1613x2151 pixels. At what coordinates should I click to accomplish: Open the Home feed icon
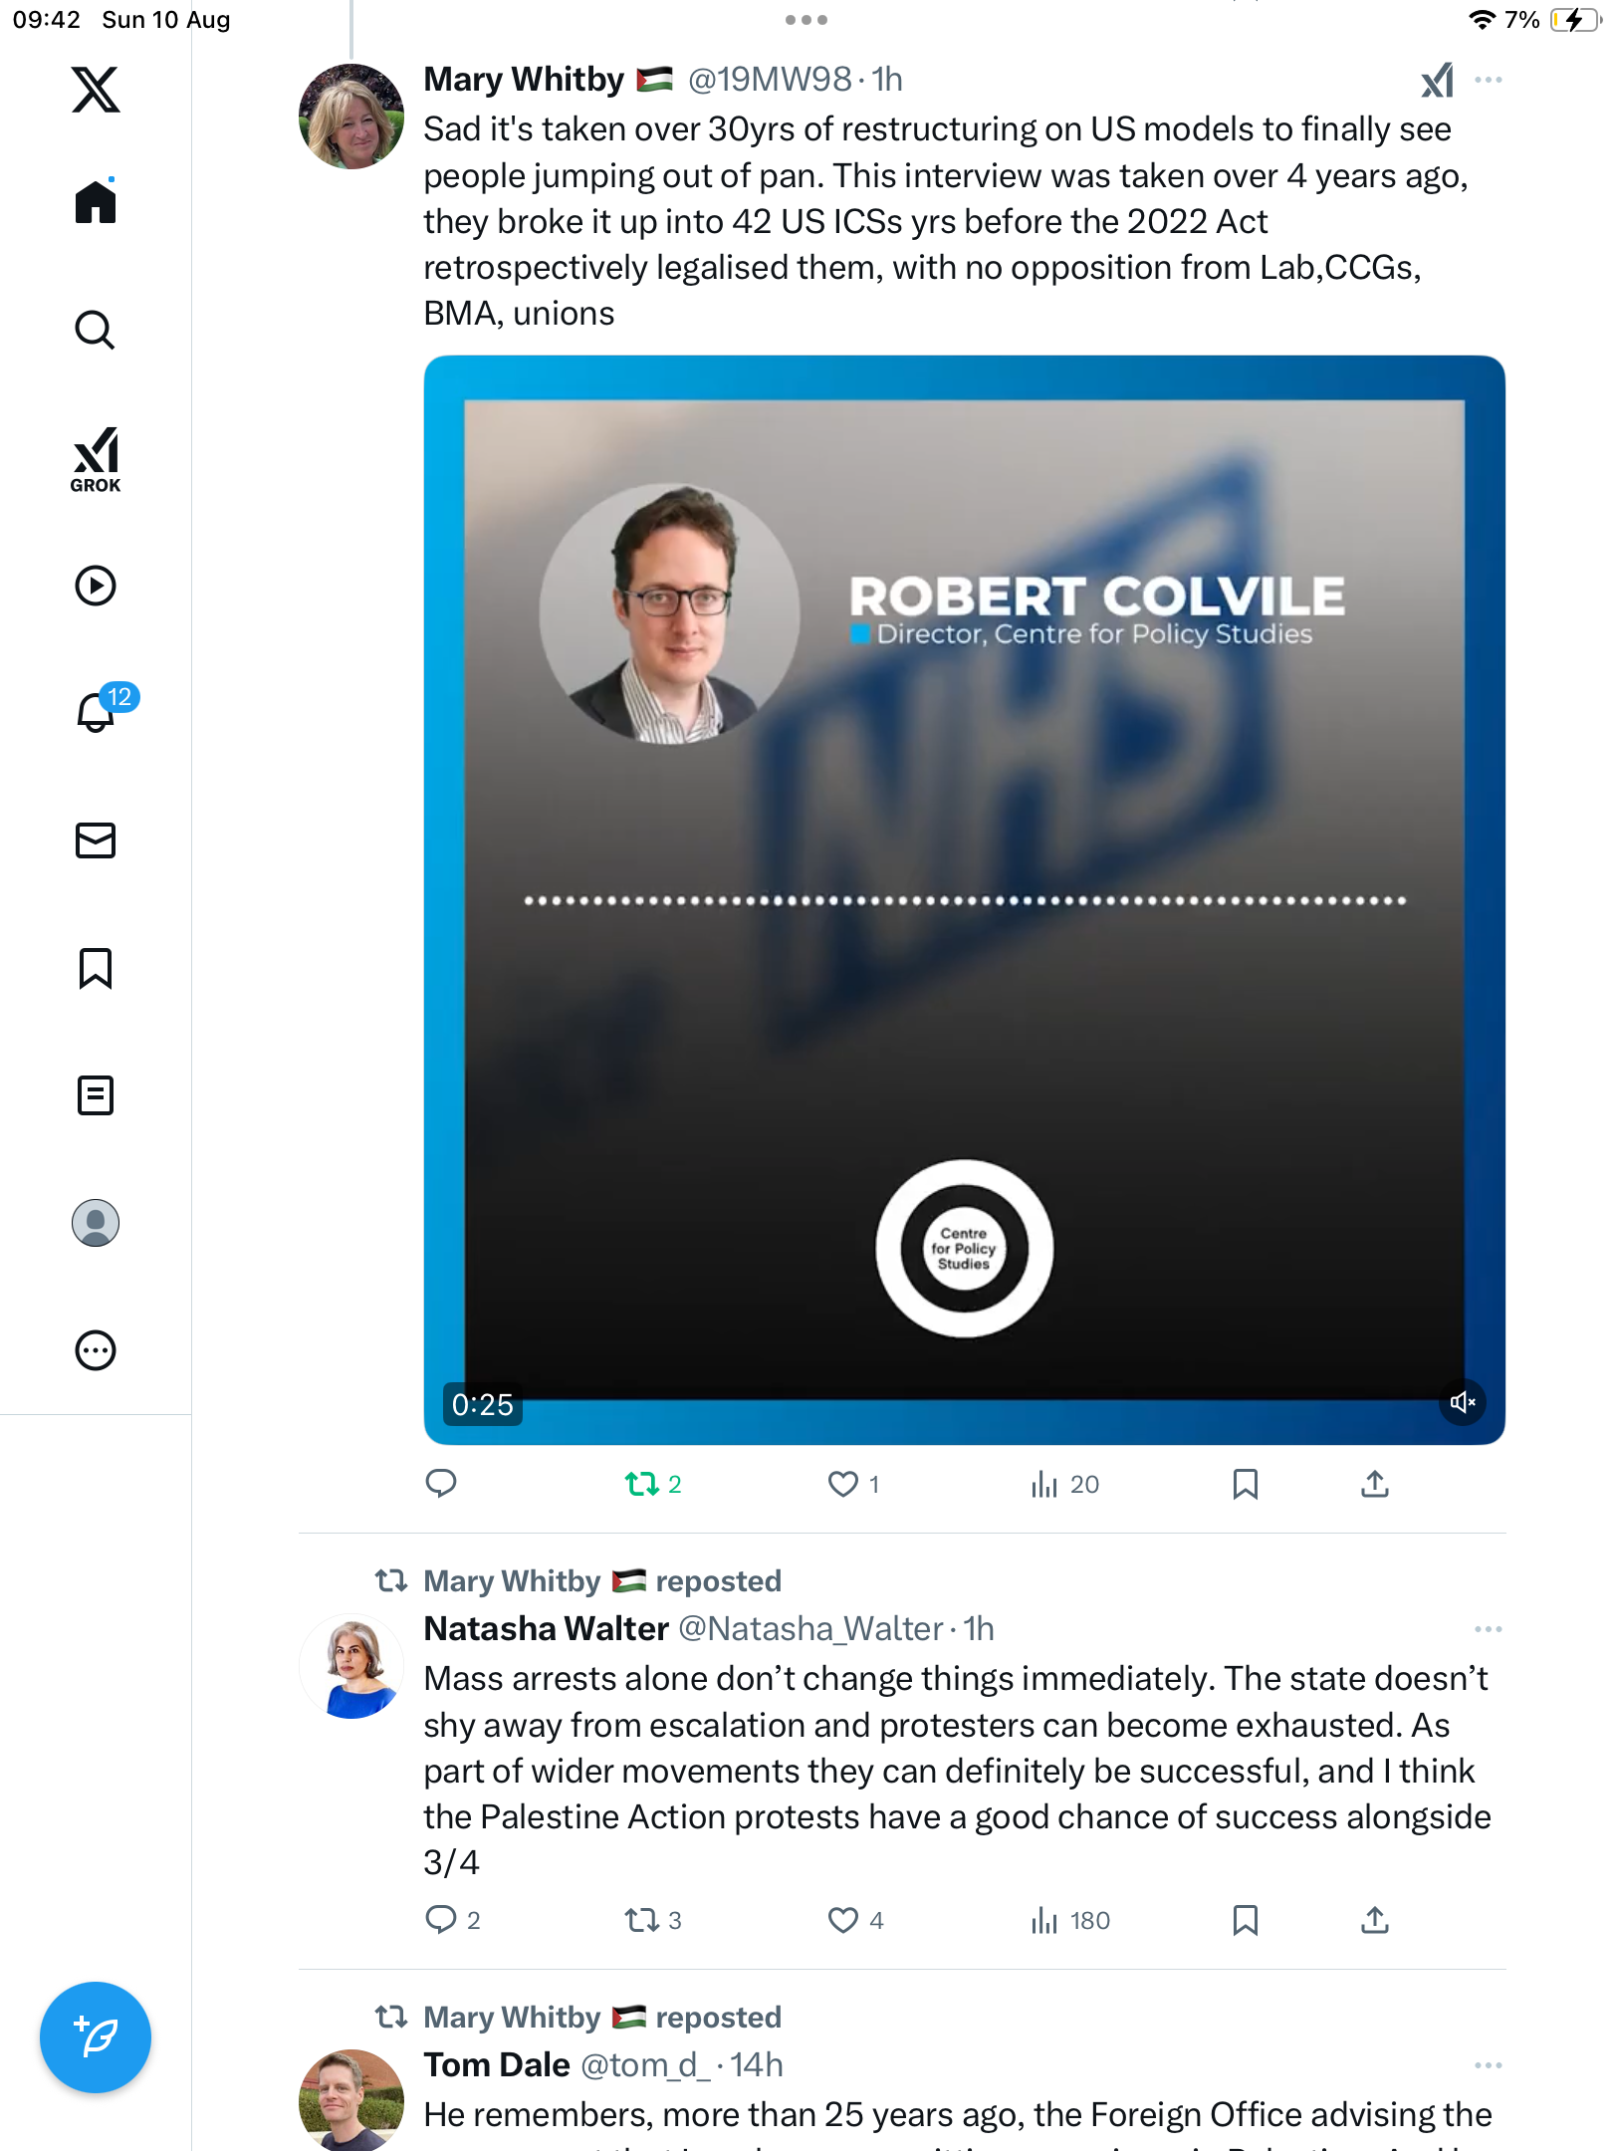pos(96,202)
